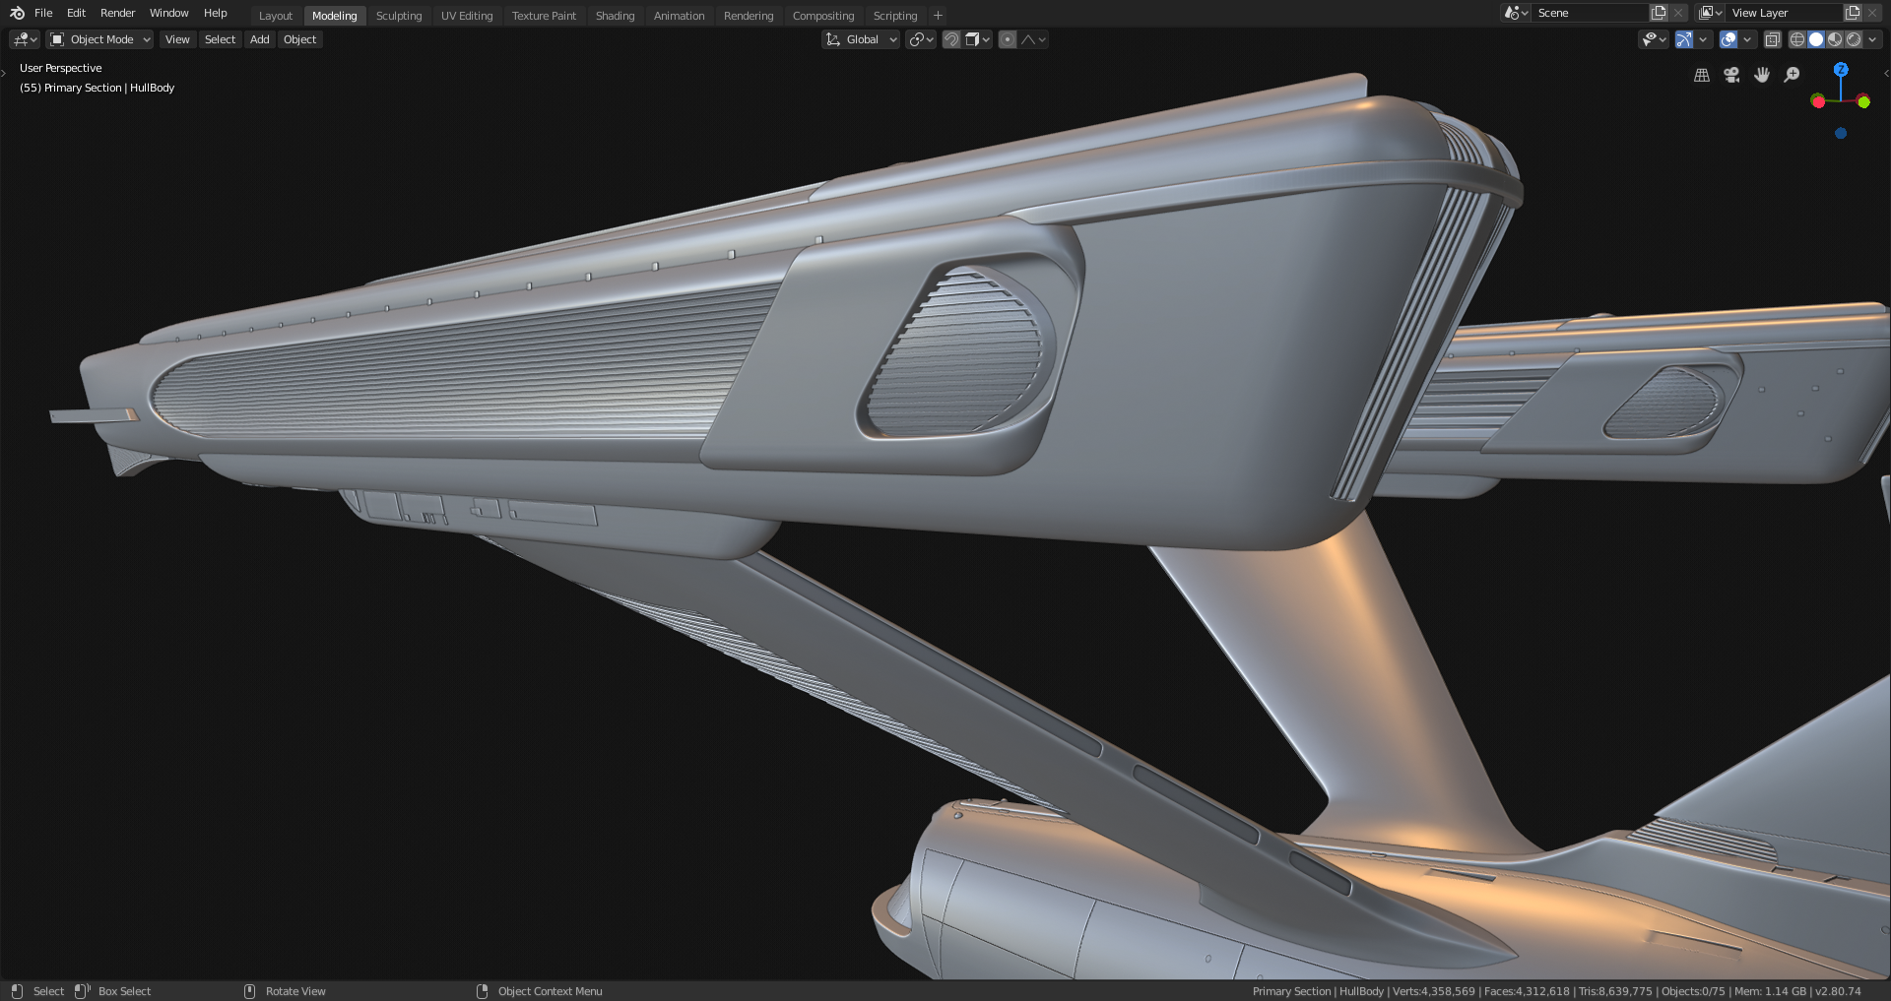Switch to the Sculpting workspace tab
This screenshot has width=1891, height=1001.
click(x=399, y=16)
